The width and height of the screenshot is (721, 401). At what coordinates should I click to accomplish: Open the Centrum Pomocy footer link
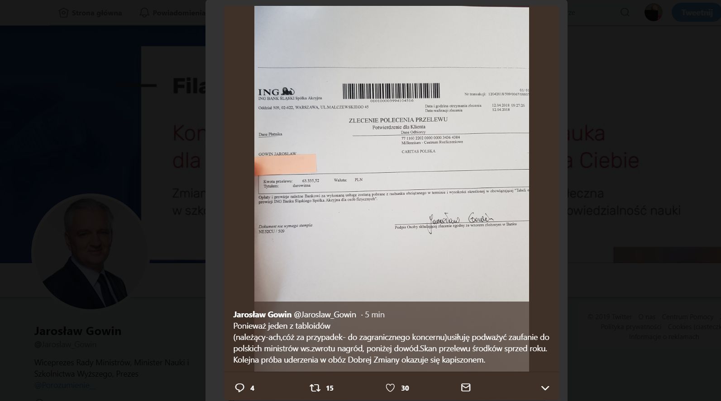click(688, 316)
